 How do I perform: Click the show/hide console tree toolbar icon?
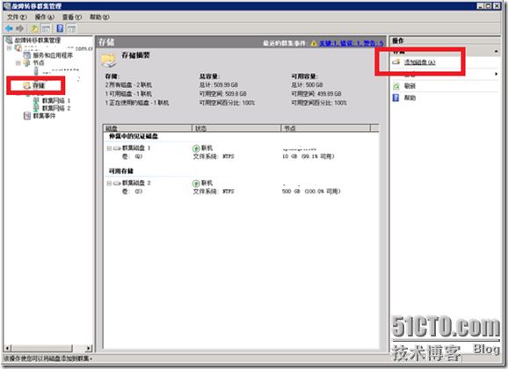click(46, 28)
